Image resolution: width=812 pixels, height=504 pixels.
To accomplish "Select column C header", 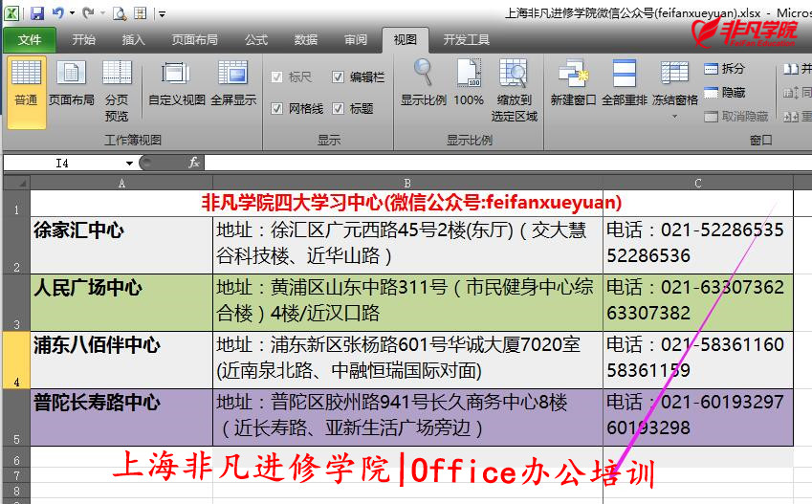I will click(698, 184).
